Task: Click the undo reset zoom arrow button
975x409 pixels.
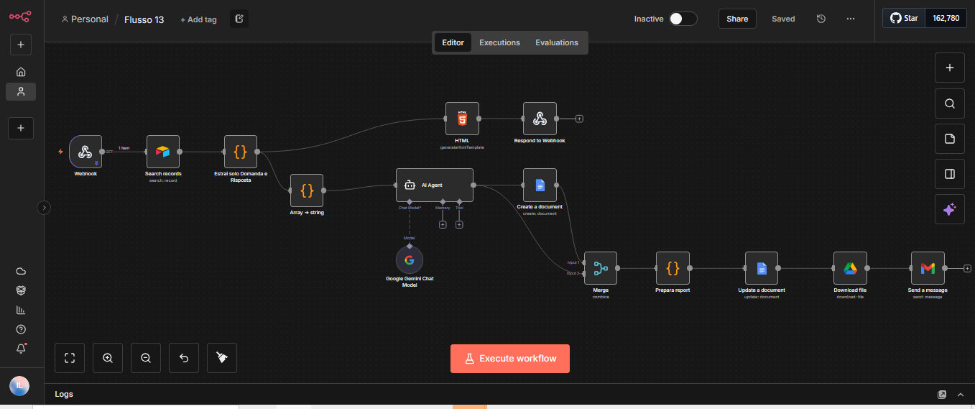Action: 184,358
